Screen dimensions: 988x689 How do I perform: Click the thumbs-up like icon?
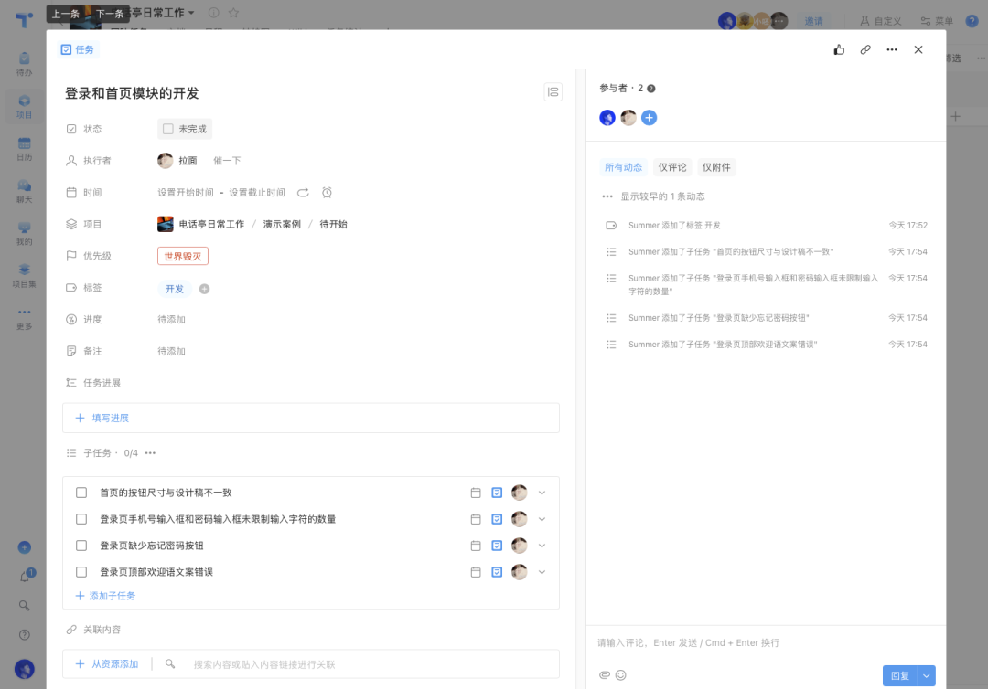839,50
